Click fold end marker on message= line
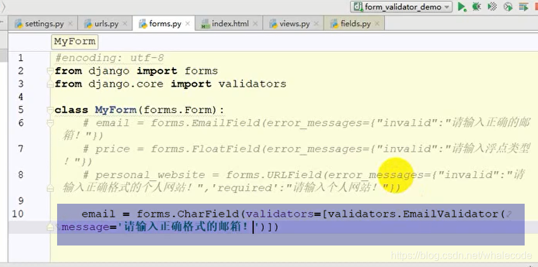The image size is (538, 267). (51, 227)
